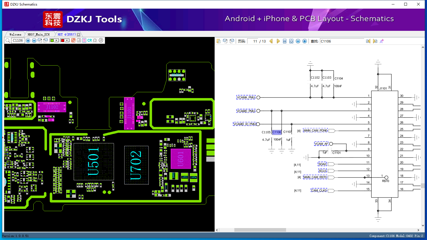
Task: Close the HOT 4(X557) tab
Action: pos(79,34)
